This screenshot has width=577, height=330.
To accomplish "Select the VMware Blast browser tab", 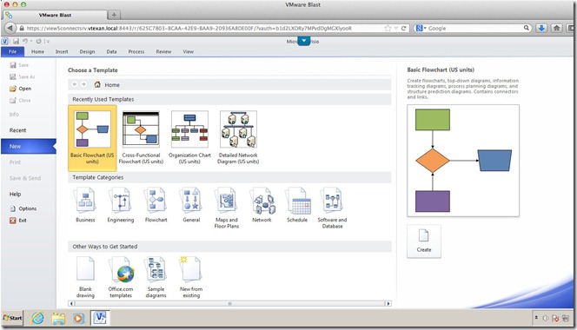I will tap(55, 15).
